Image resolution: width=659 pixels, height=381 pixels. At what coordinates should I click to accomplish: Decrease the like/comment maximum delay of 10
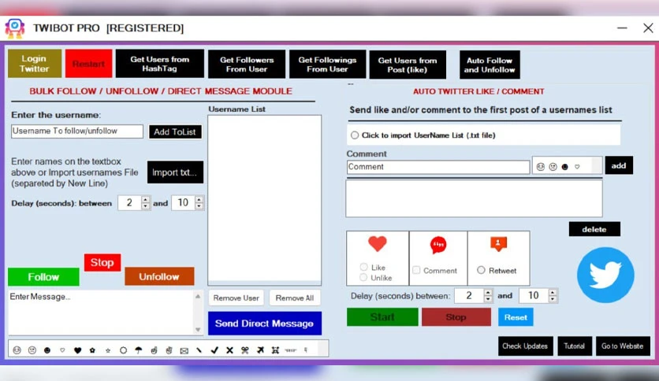coord(553,299)
